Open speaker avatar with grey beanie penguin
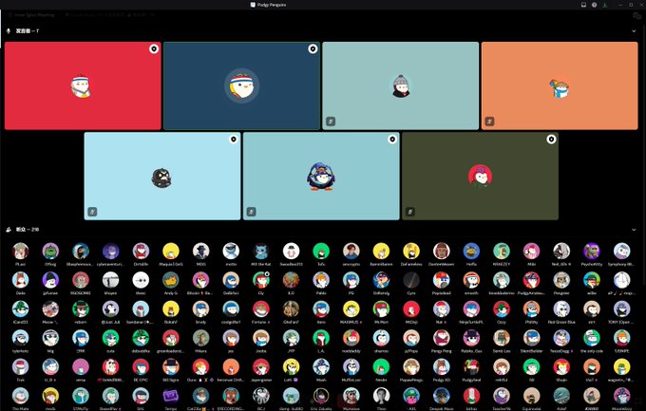 pyautogui.click(x=401, y=86)
